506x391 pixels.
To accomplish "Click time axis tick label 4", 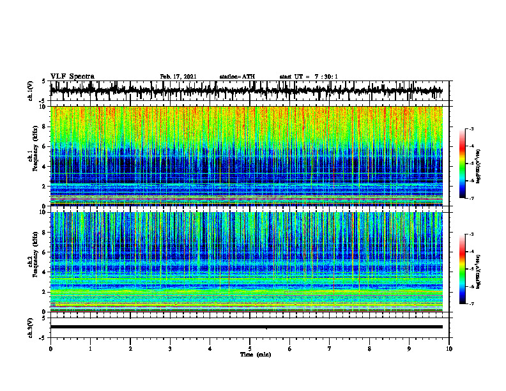I will pyautogui.click(x=210, y=349).
